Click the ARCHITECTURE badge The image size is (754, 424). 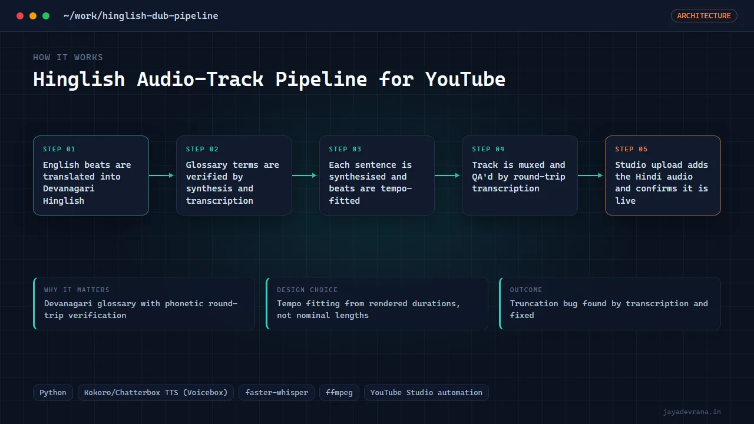704,16
